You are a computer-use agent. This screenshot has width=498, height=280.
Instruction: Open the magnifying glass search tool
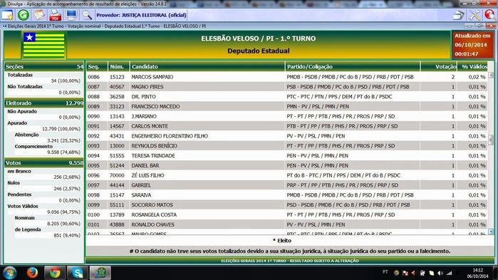pos(86,15)
